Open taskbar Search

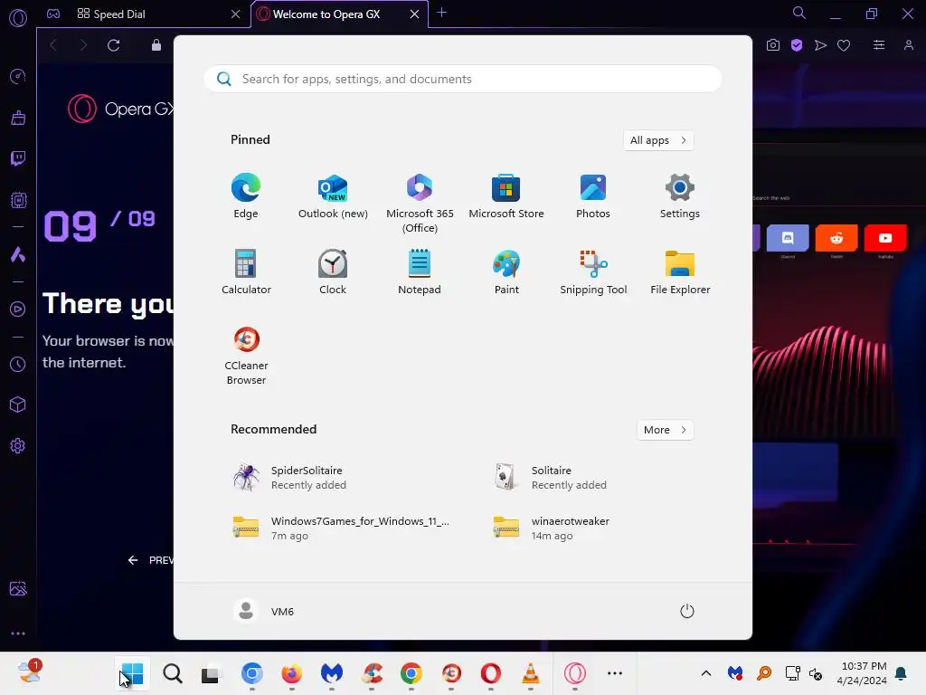point(173,673)
